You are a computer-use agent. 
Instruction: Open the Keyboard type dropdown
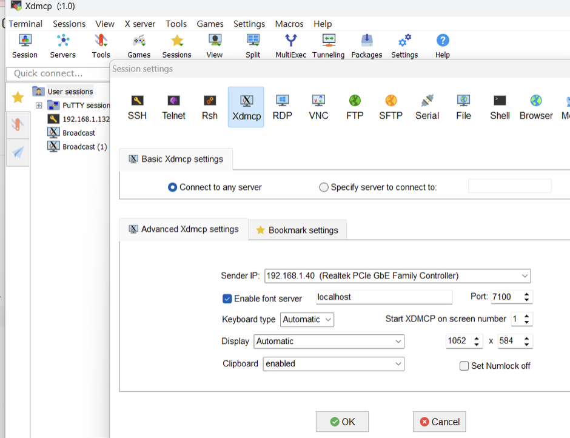click(307, 320)
